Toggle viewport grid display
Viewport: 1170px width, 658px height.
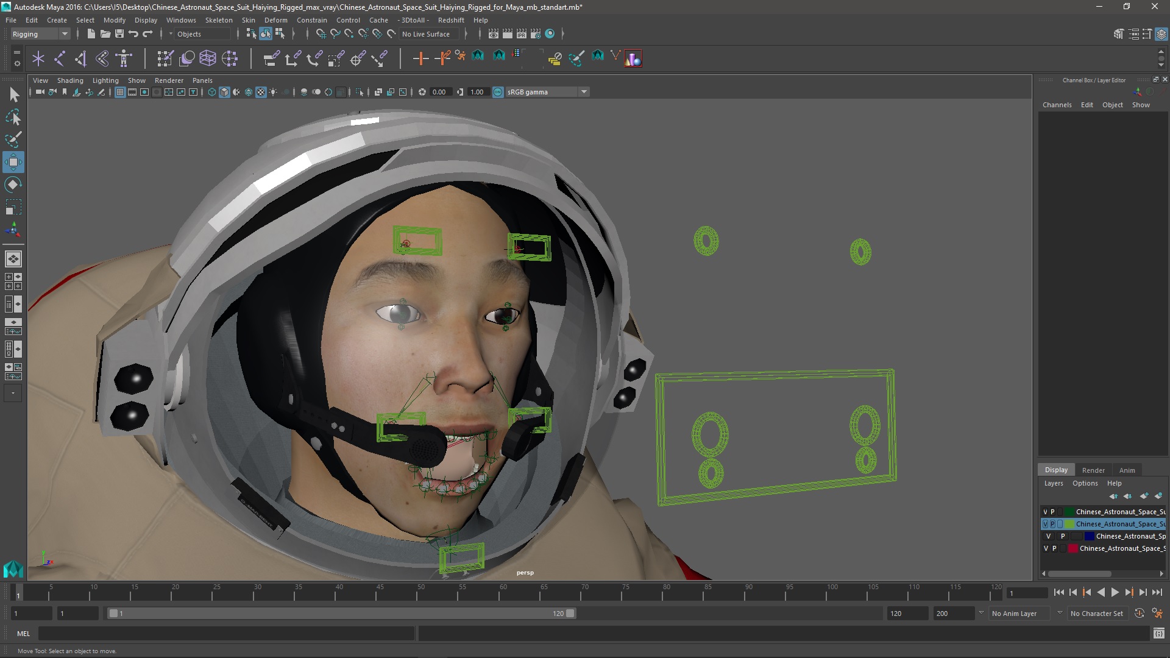coord(120,92)
